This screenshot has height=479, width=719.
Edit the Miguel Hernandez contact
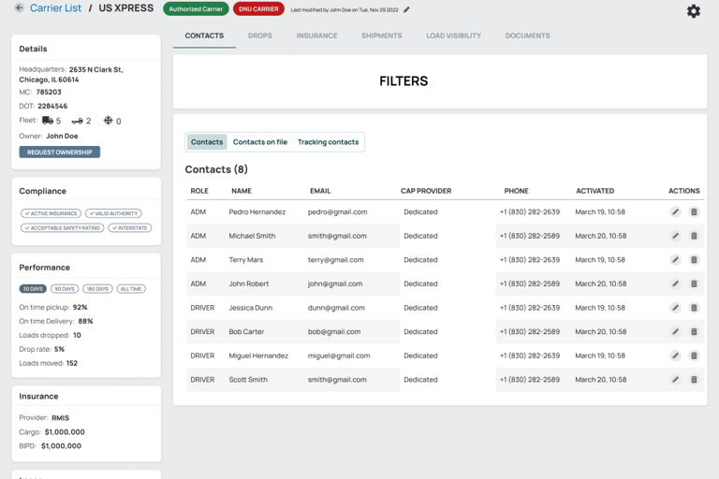[x=675, y=356]
